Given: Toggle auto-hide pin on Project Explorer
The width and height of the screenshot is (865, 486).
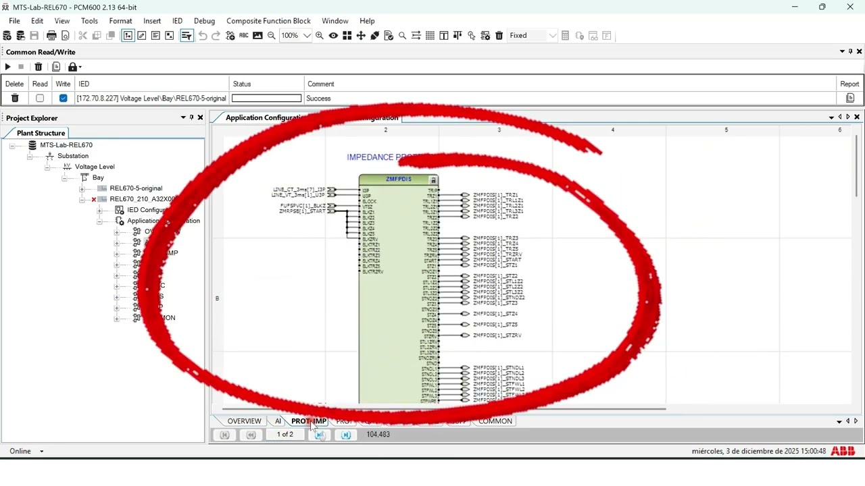Looking at the screenshot, I should pyautogui.click(x=191, y=117).
